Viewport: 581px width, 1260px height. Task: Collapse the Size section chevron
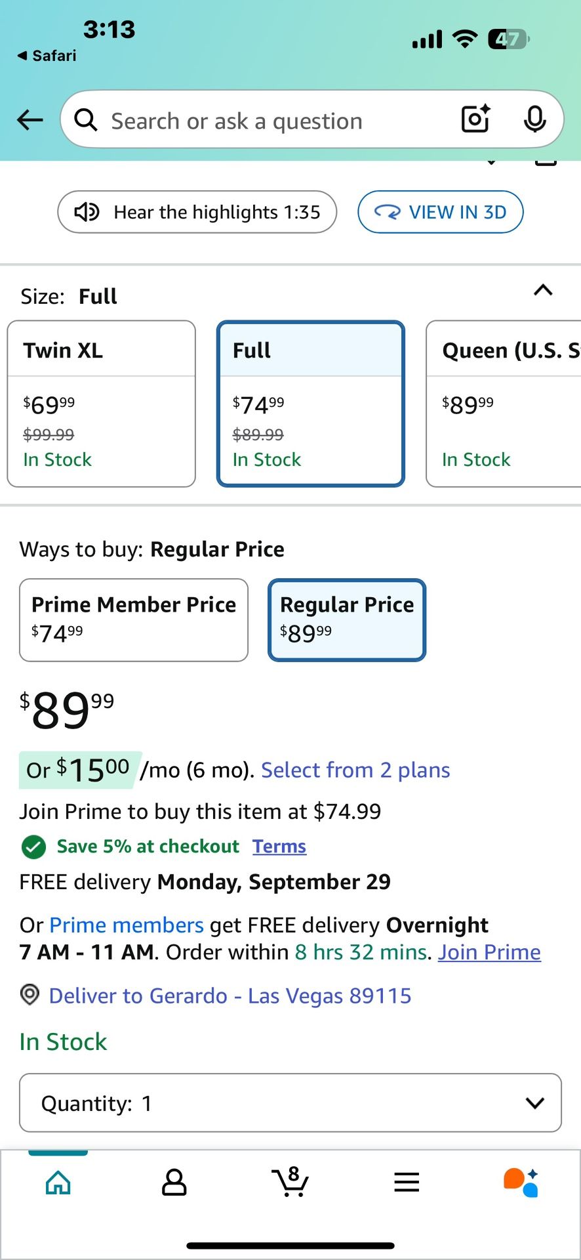click(543, 290)
